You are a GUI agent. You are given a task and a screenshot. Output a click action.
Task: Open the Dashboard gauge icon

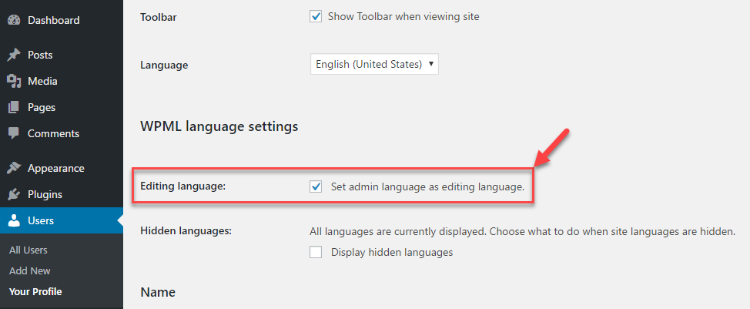point(15,21)
